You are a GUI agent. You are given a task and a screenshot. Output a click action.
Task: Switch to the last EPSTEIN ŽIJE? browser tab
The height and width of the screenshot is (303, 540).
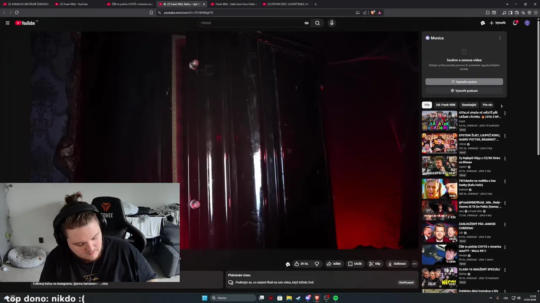click(285, 4)
